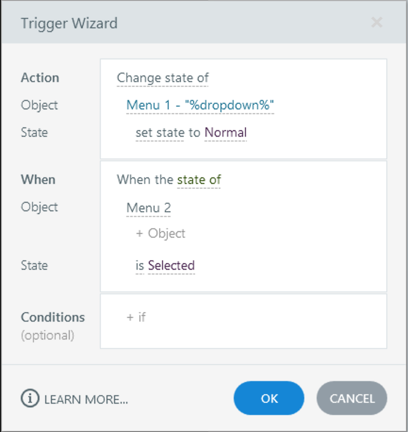Click the bold Action section label
Screen dimensions: 408x432
tap(40, 78)
